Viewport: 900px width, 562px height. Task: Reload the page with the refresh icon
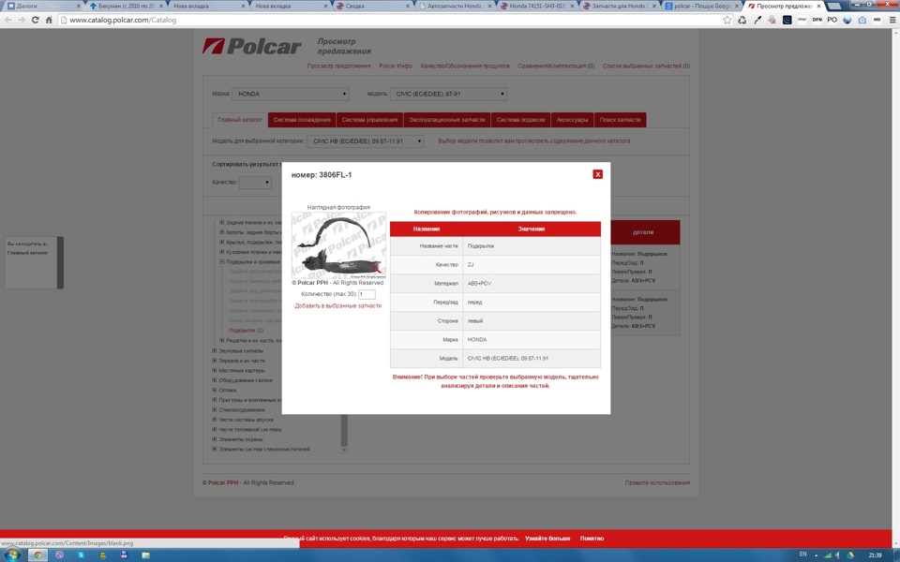click(35, 20)
